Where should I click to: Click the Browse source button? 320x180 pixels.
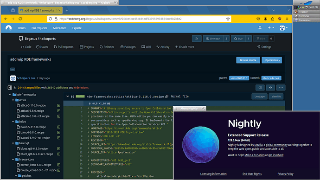click(248, 60)
